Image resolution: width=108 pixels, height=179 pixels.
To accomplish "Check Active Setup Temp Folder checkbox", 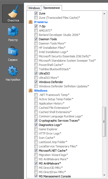I will tap(36, 99).
